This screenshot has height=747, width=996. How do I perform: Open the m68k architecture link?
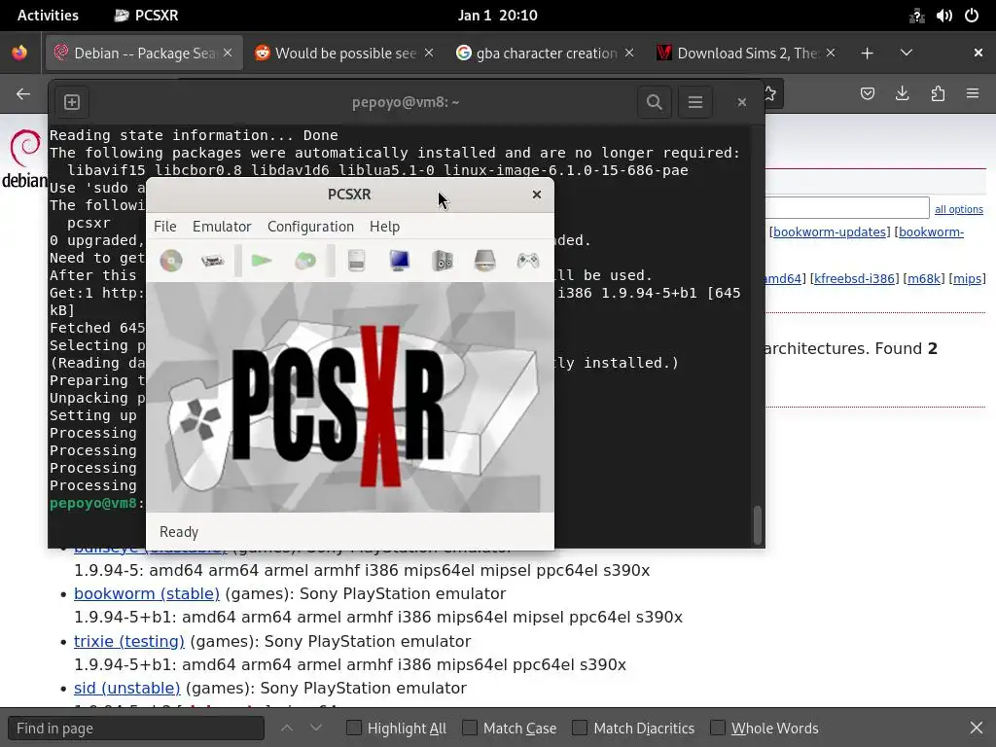[924, 279]
